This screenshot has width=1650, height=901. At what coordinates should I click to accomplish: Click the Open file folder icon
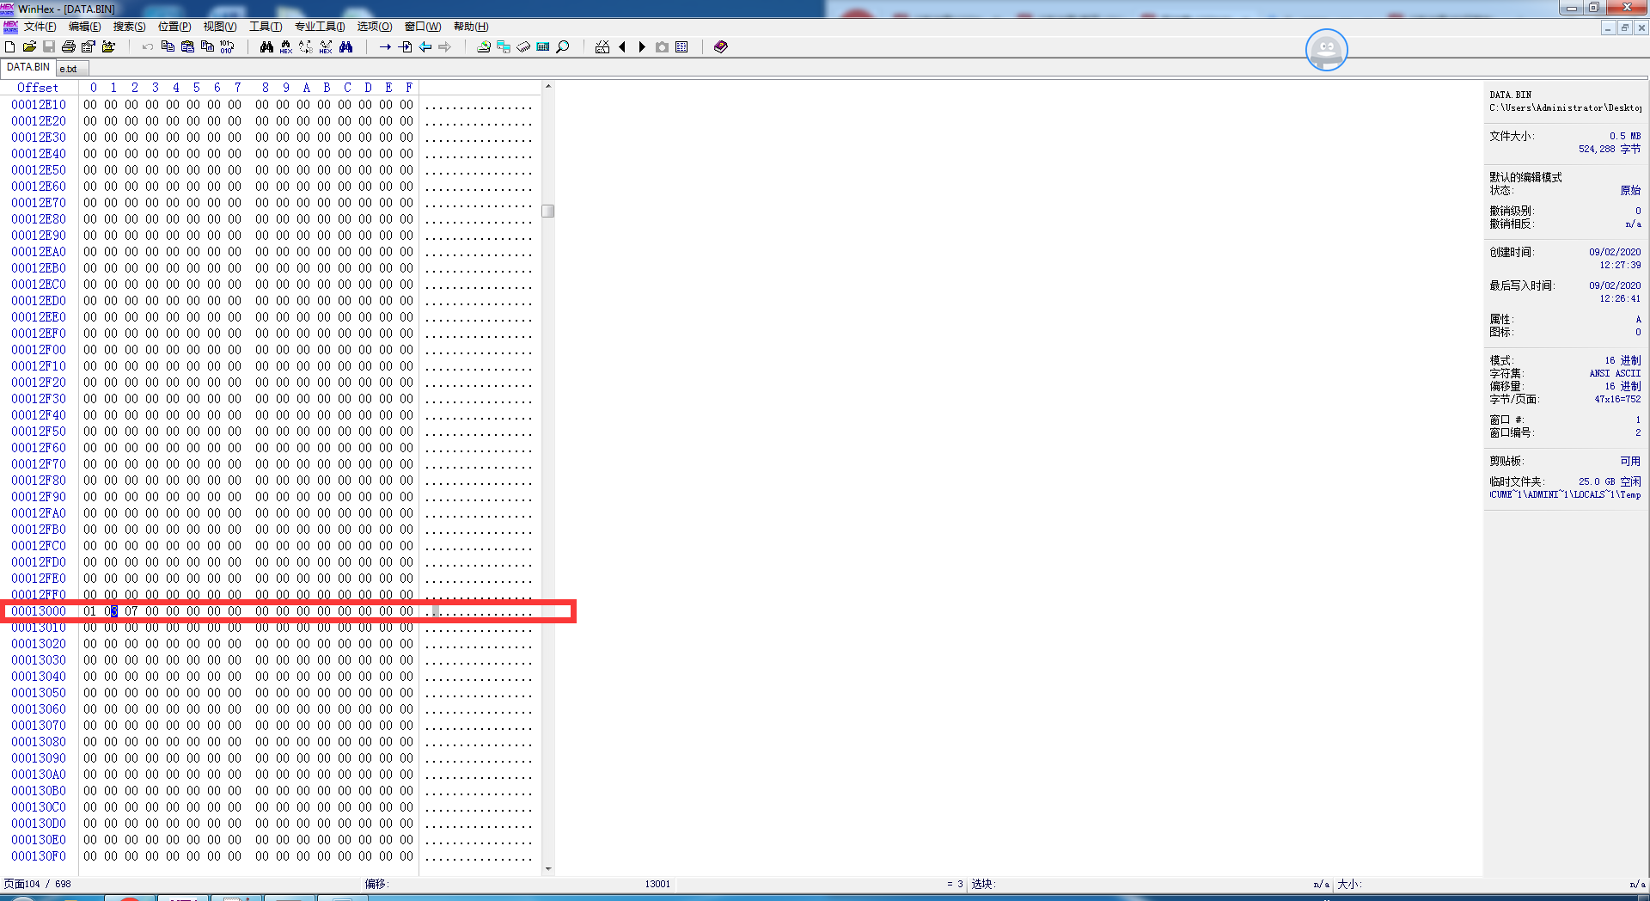click(x=29, y=47)
